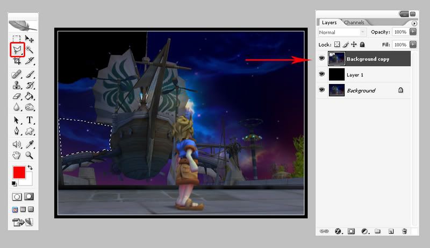Click the red foreground color swatch
This screenshot has width=430, height=248.
click(x=19, y=172)
